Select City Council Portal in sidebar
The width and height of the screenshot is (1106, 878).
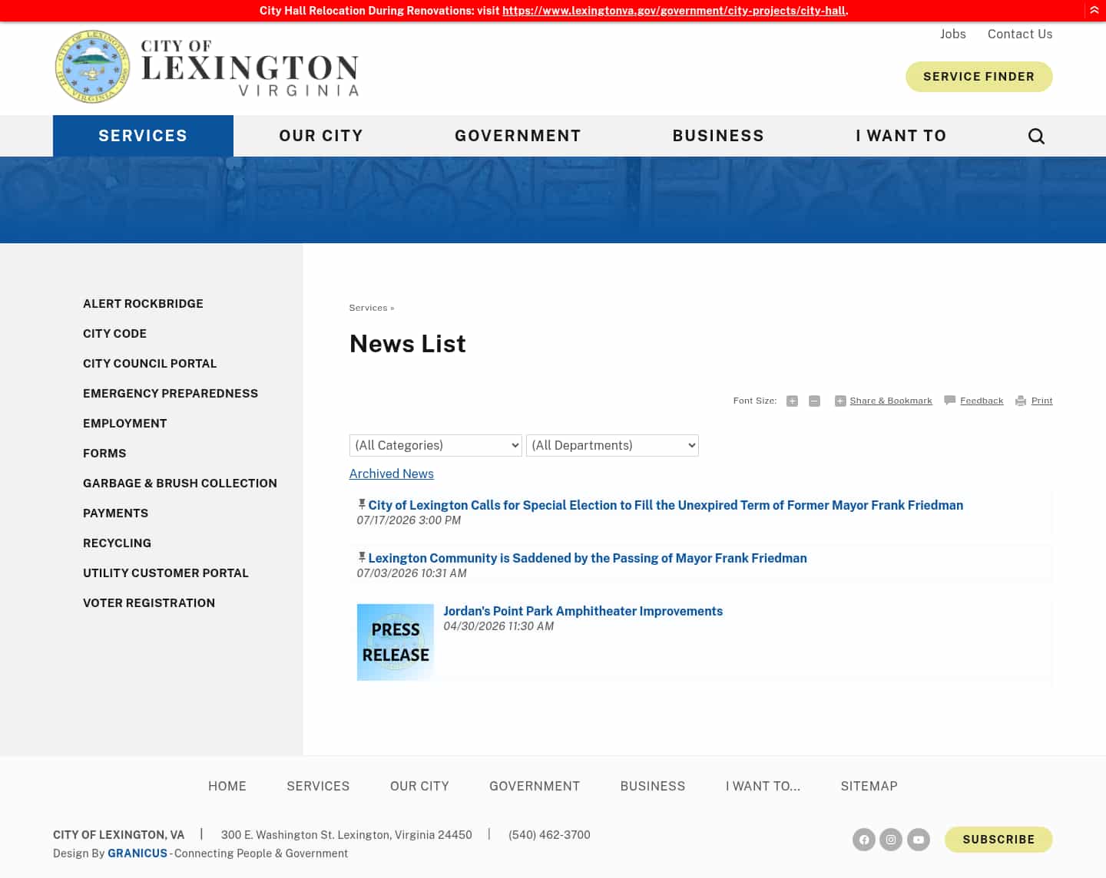150,364
